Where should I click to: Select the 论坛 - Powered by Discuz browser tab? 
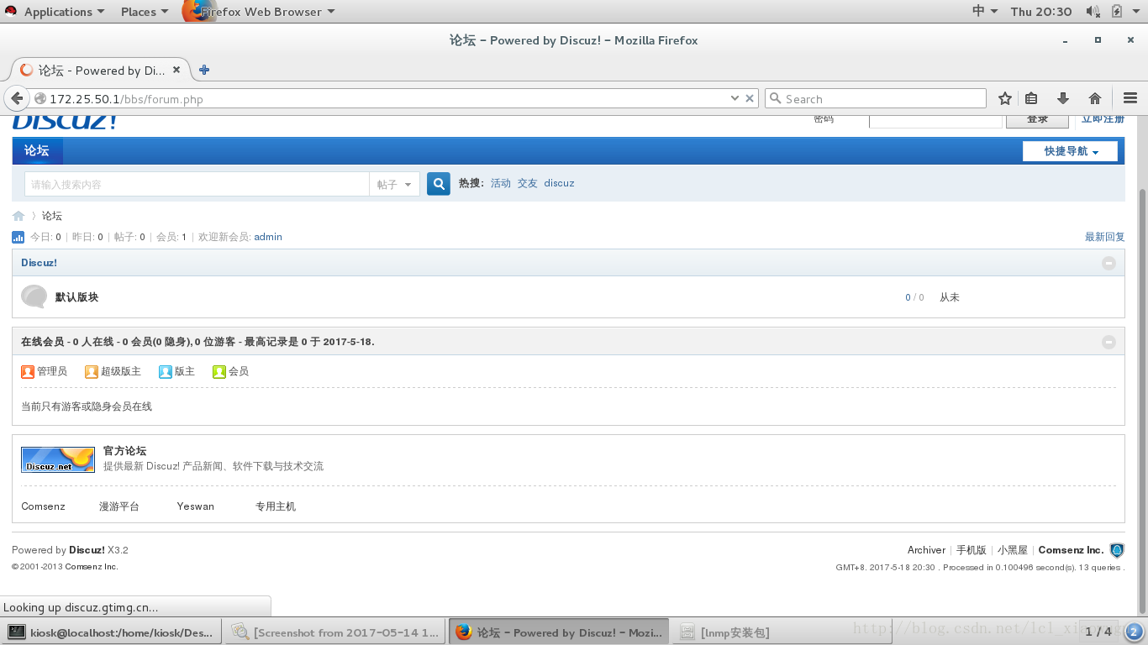point(101,70)
